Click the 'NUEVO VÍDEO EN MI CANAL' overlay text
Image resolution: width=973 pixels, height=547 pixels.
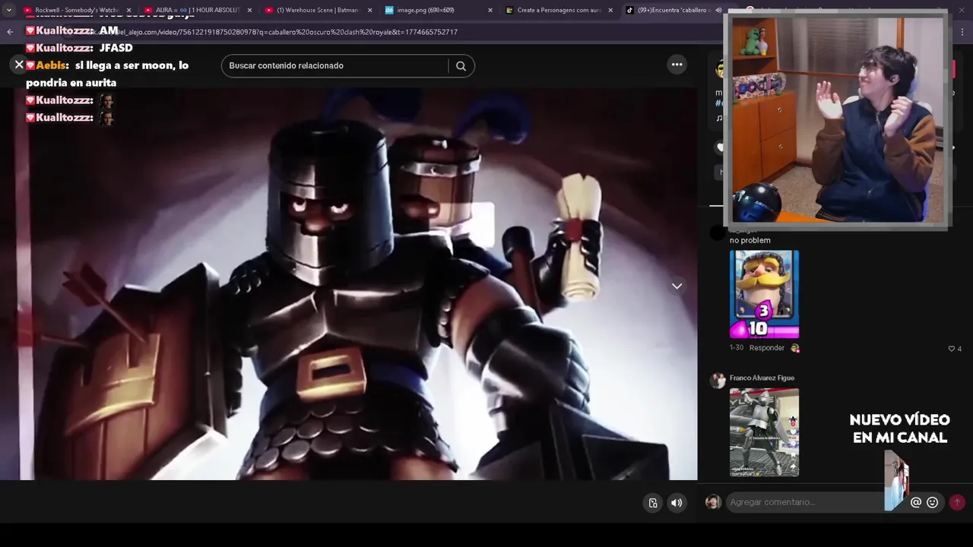899,428
